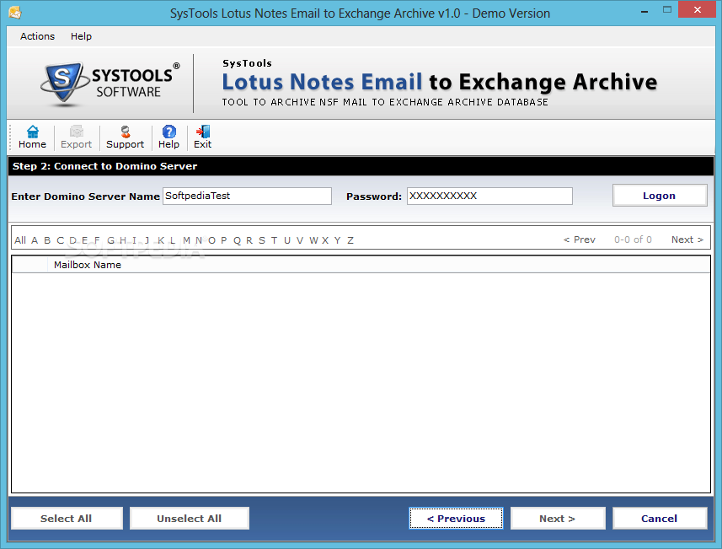722x549 pixels.
Task: Open the Actions menu
Action: tap(37, 36)
